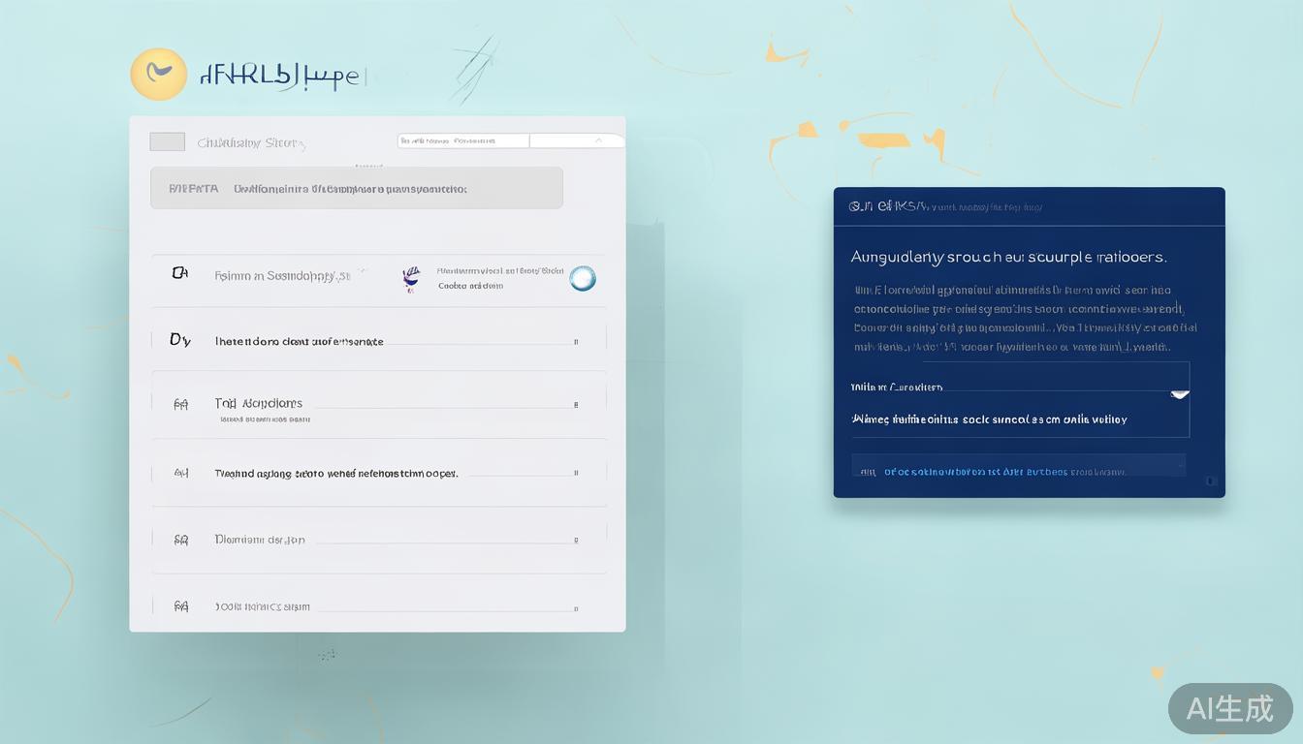The image size is (1303, 744).
Task: Click the yellow circular logo icon
Action: click(x=158, y=75)
